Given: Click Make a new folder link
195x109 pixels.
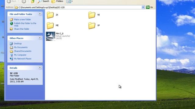Looking at the screenshot, I should click(22, 19).
